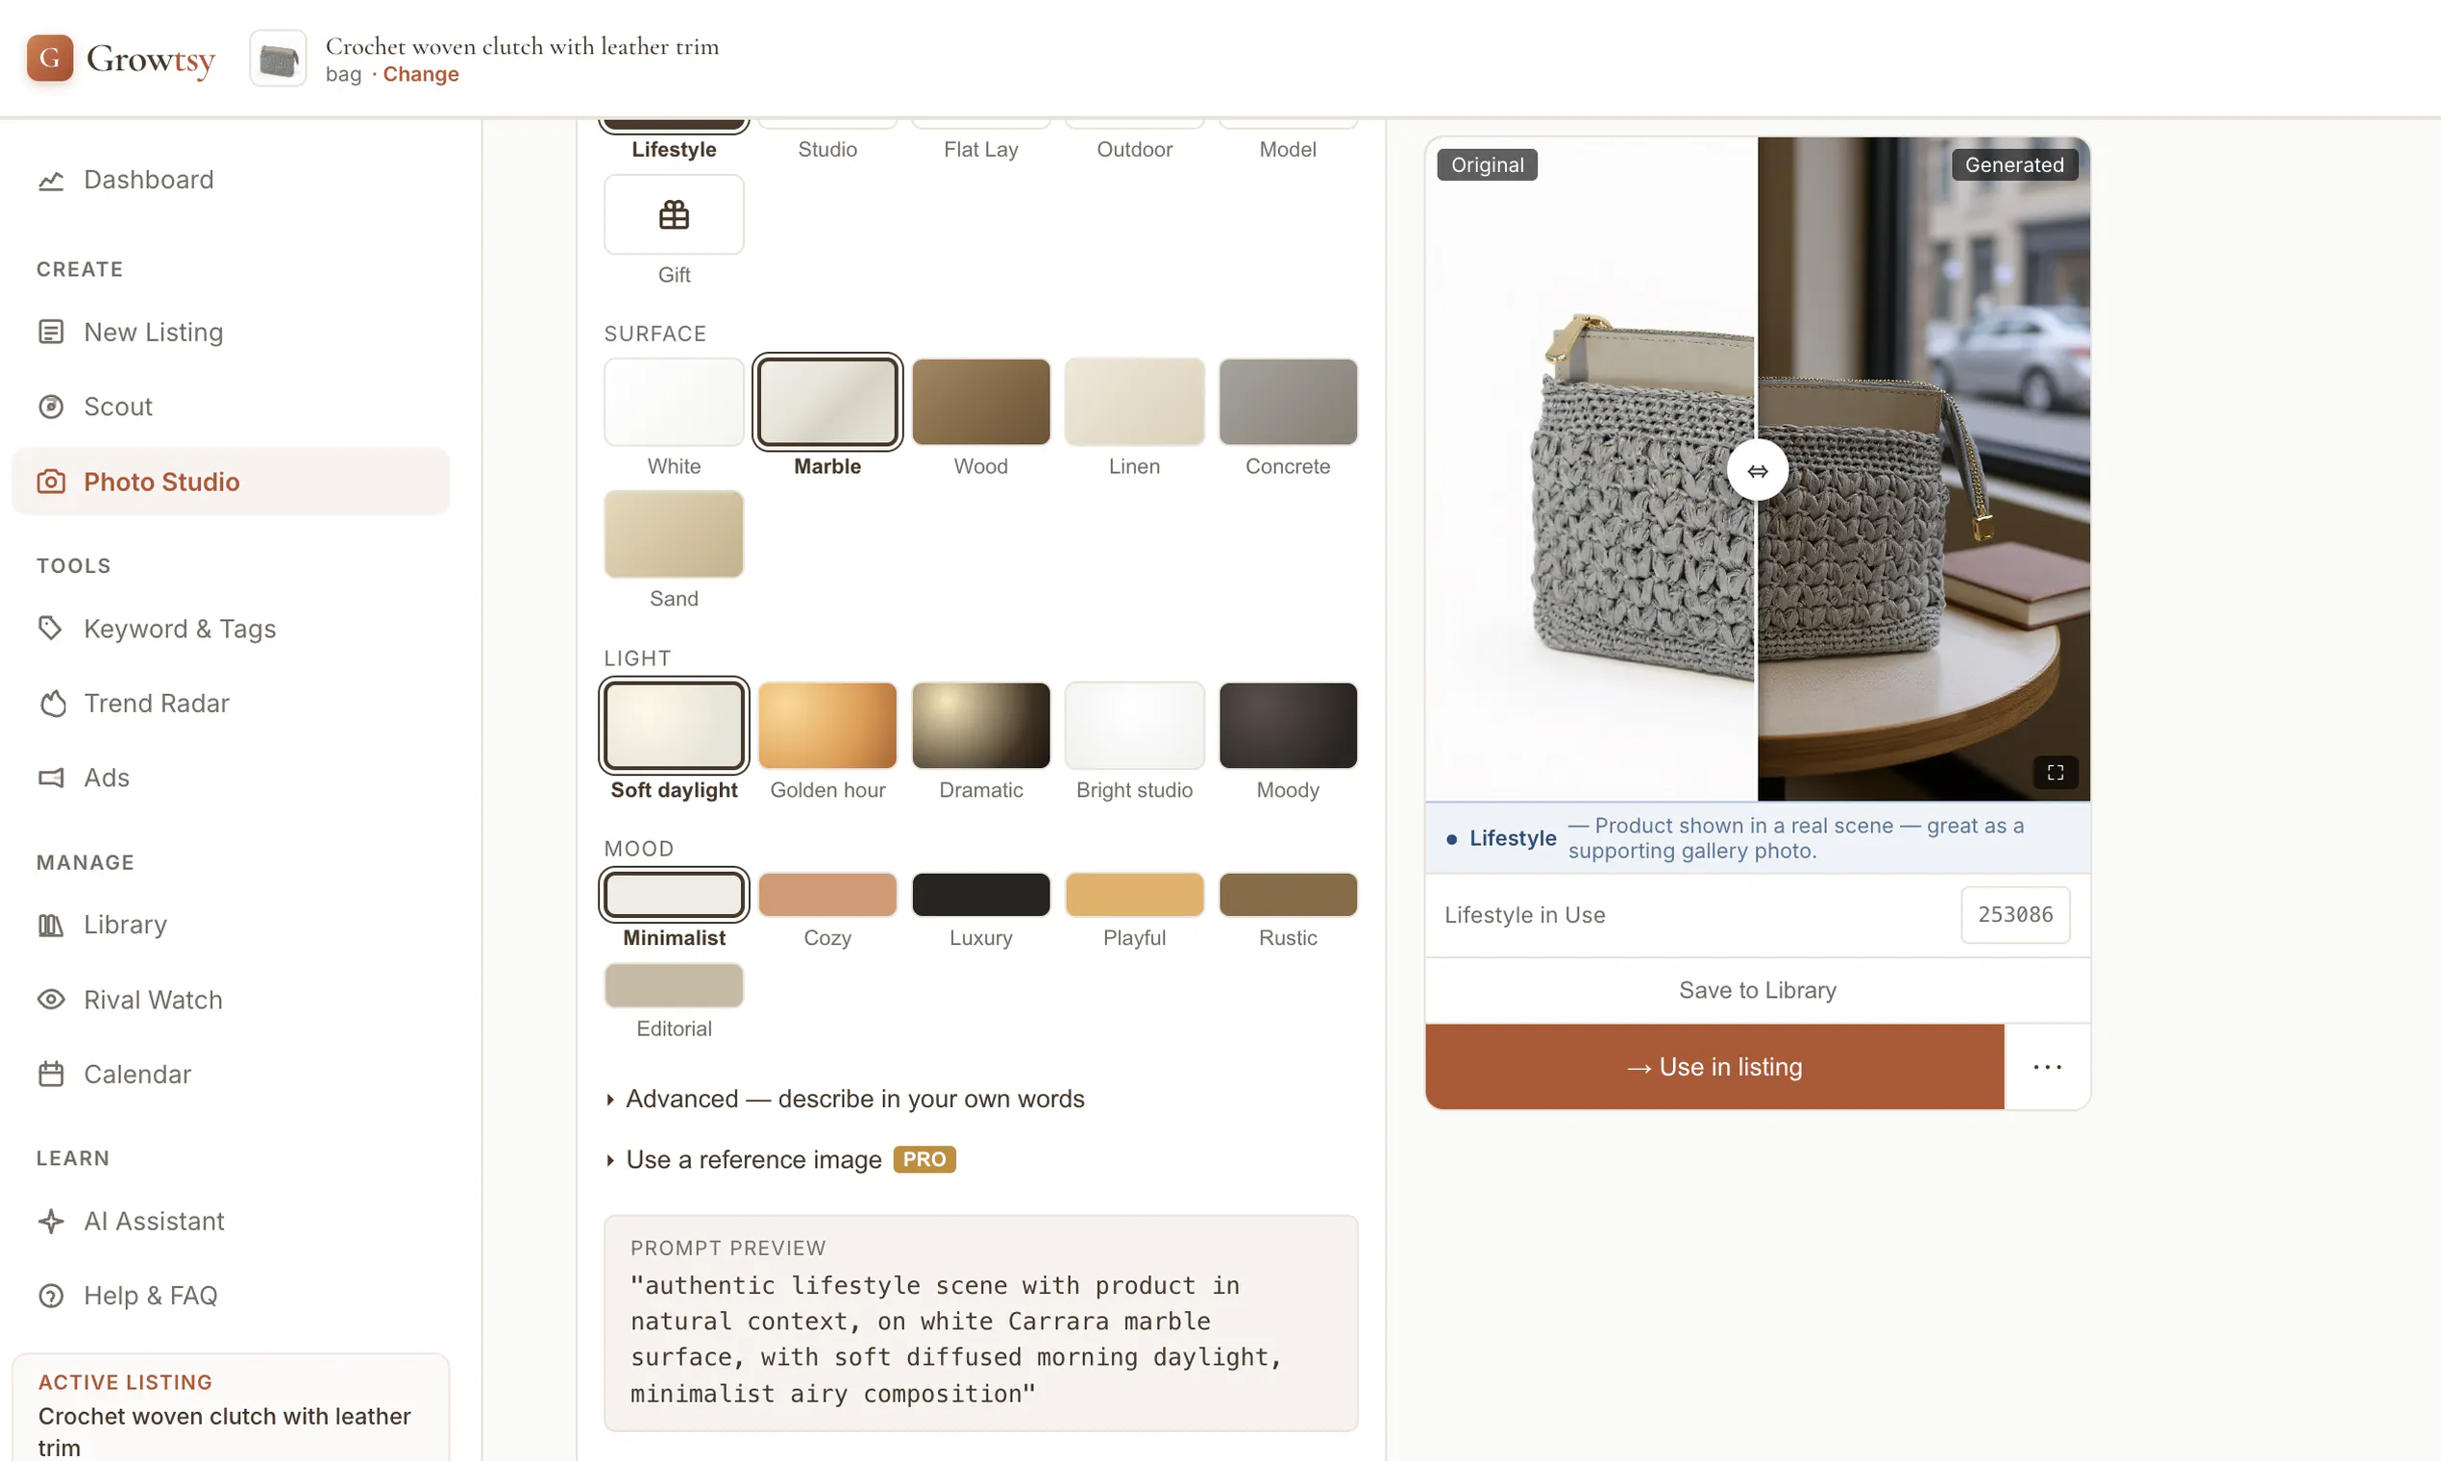2441x1461 pixels.
Task: Pick the Sand surface swatch
Action: 675,534
